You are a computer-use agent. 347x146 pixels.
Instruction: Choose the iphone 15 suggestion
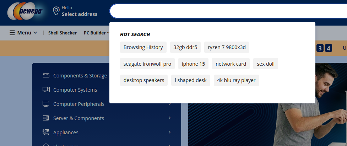[194, 64]
